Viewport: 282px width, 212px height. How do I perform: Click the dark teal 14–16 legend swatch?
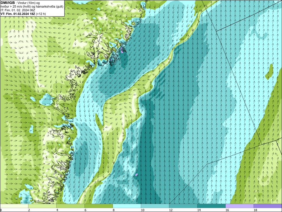[x=211, y=206]
